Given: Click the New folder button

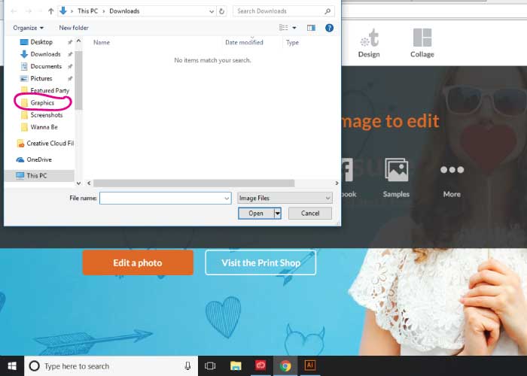Looking at the screenshot, I should [74, 28].
